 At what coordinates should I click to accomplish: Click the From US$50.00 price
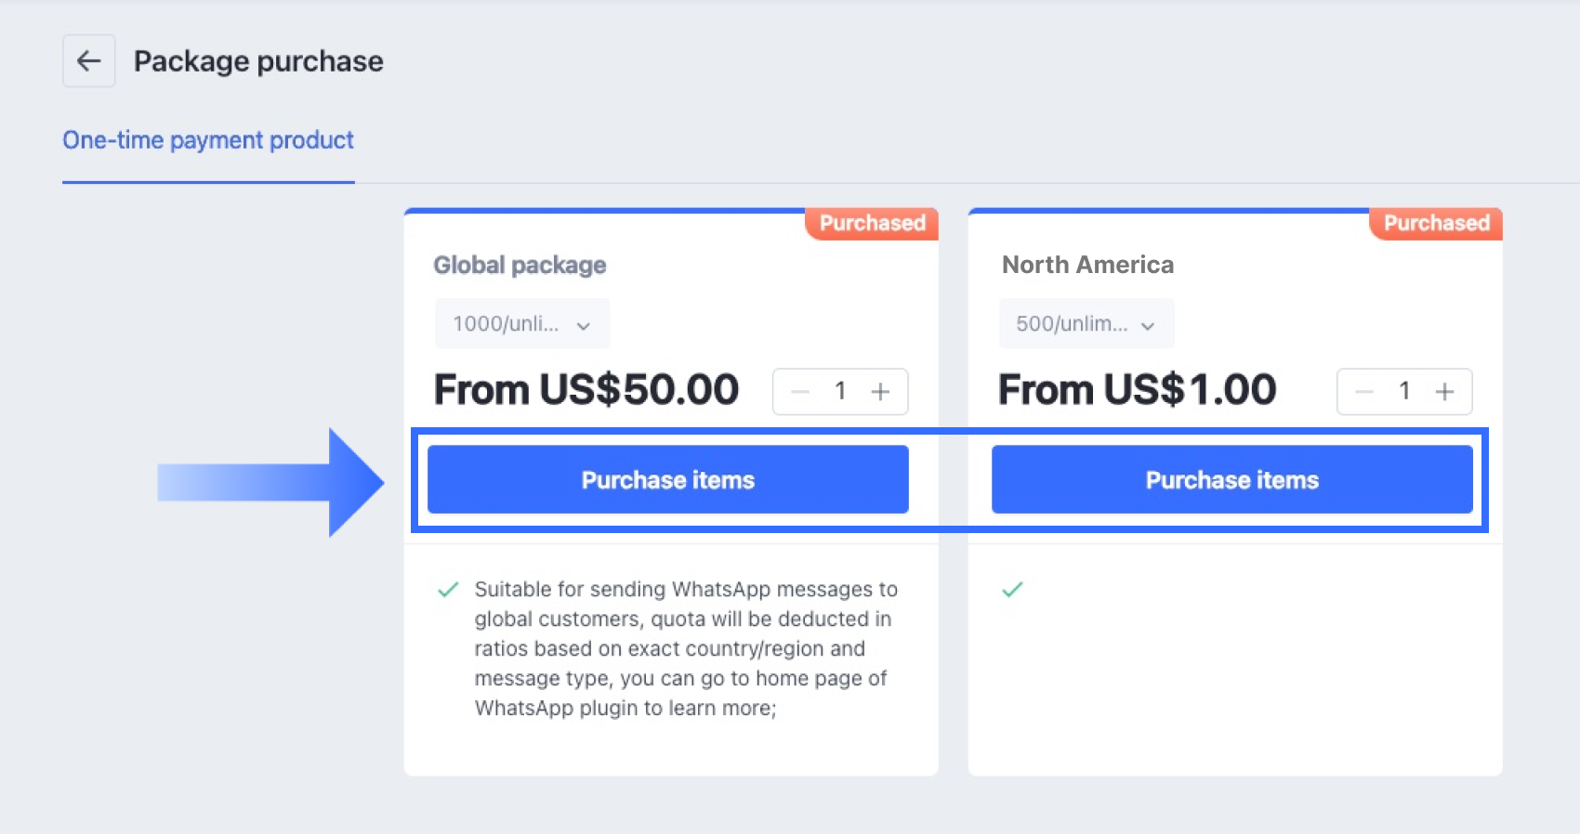586,390
